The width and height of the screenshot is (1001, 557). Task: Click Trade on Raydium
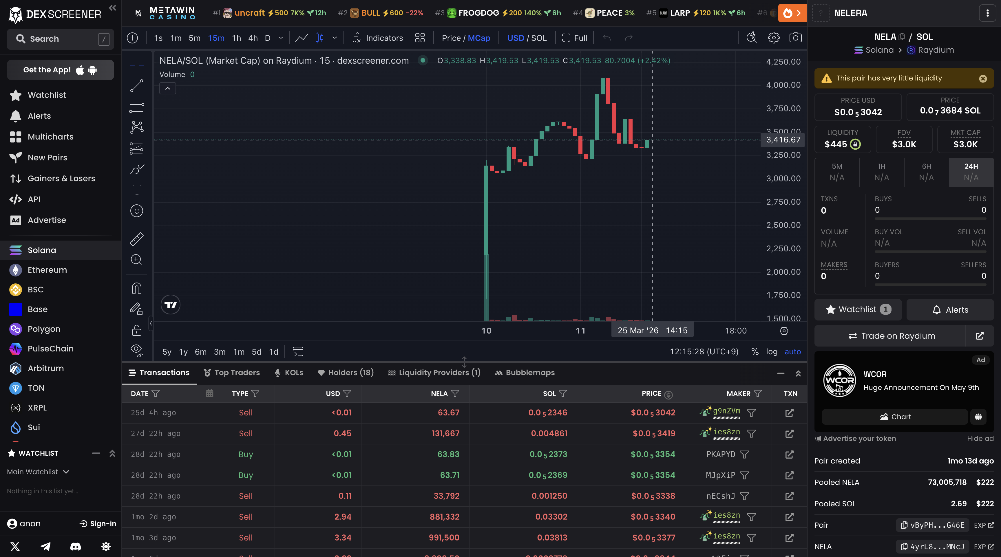click(x=892, y=336)
